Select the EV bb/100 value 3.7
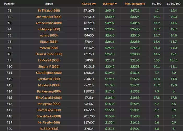 (x=174, y=116)
